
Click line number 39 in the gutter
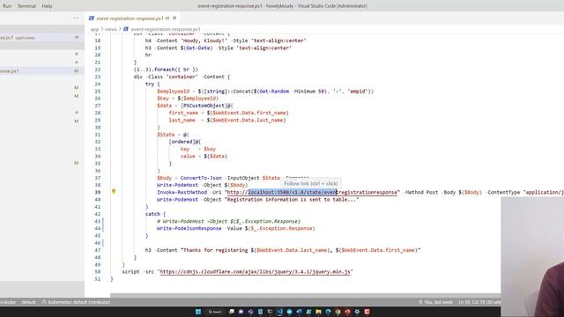click(x=98, y=192)
